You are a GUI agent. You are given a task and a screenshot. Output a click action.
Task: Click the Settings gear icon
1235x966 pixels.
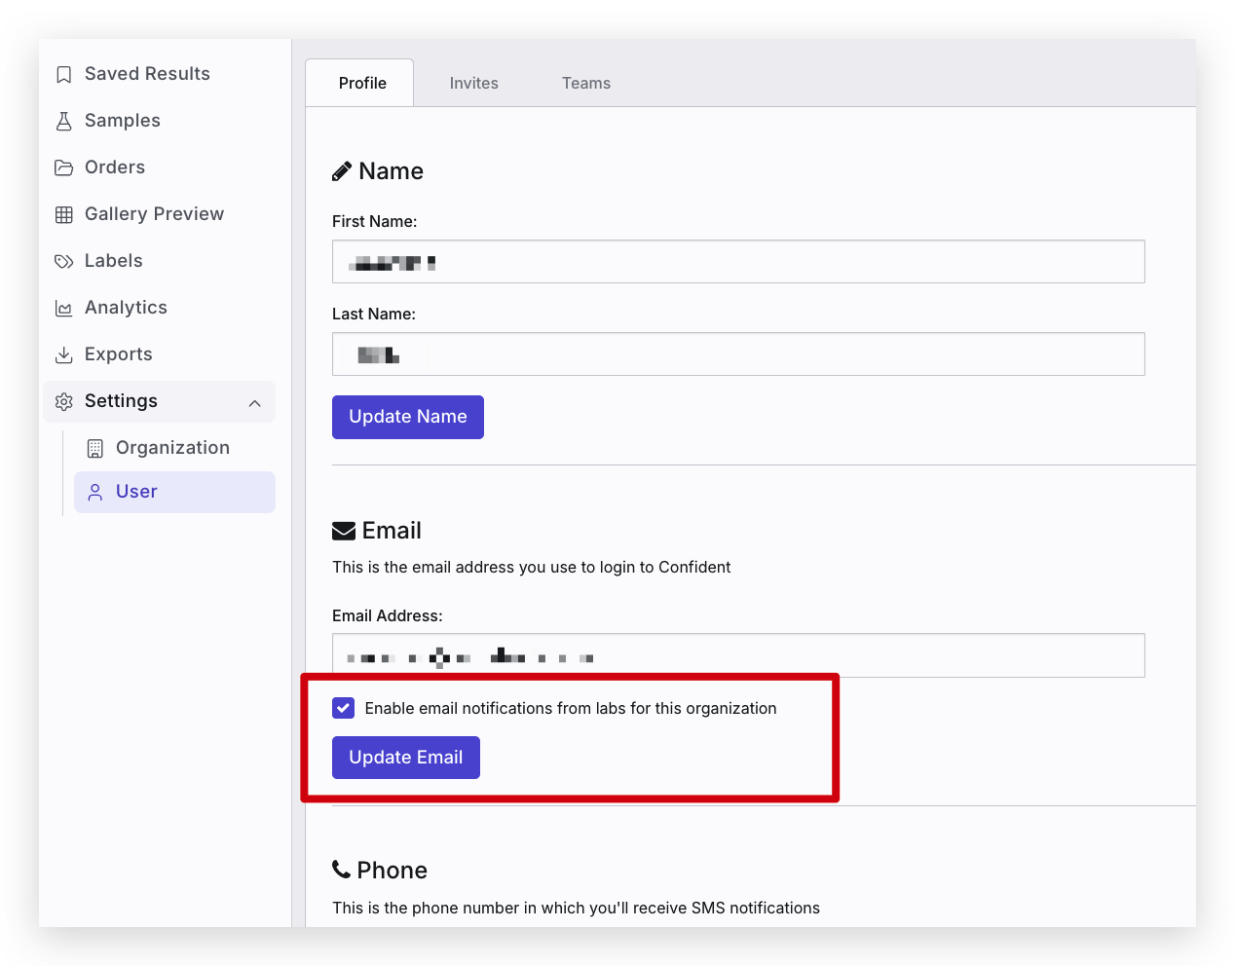pyautogui.click(x=64, y=402)
